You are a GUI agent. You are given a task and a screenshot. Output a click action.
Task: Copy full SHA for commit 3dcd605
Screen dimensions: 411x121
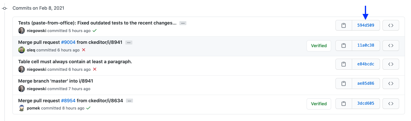[344, 103]
